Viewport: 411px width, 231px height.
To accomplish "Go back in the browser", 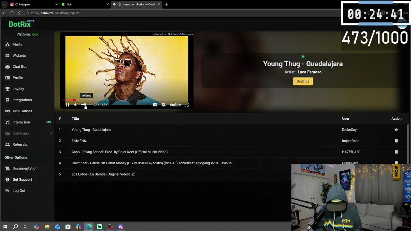I will pyautogui.click(x=4, y=13).
